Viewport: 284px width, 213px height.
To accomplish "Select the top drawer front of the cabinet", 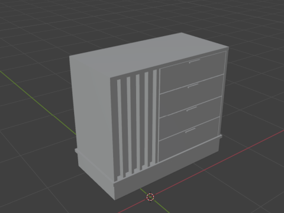I will tap(192, 72).
